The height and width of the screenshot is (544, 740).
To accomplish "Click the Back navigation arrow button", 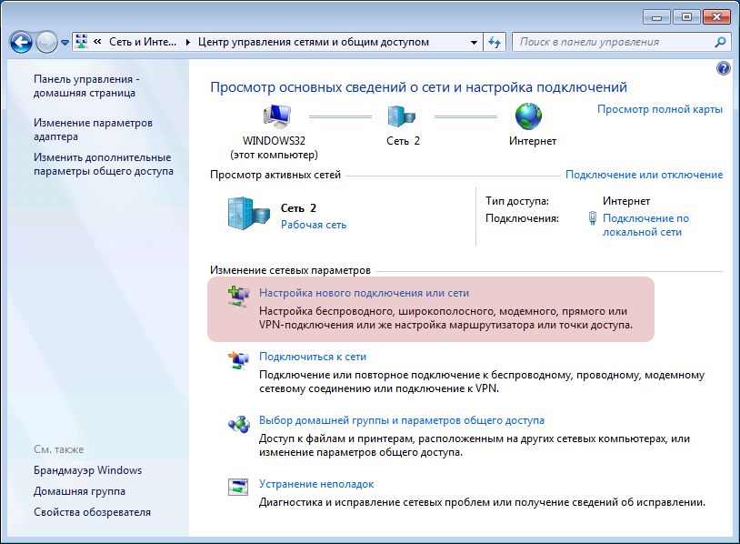I will (21, 43).
